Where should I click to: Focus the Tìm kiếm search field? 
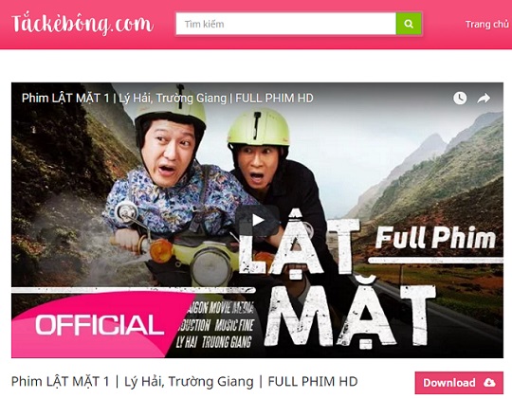click(285, 24)
